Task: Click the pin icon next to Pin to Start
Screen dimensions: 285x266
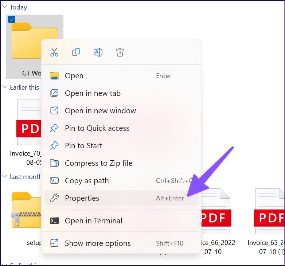Action: click(x=54, y=145)
